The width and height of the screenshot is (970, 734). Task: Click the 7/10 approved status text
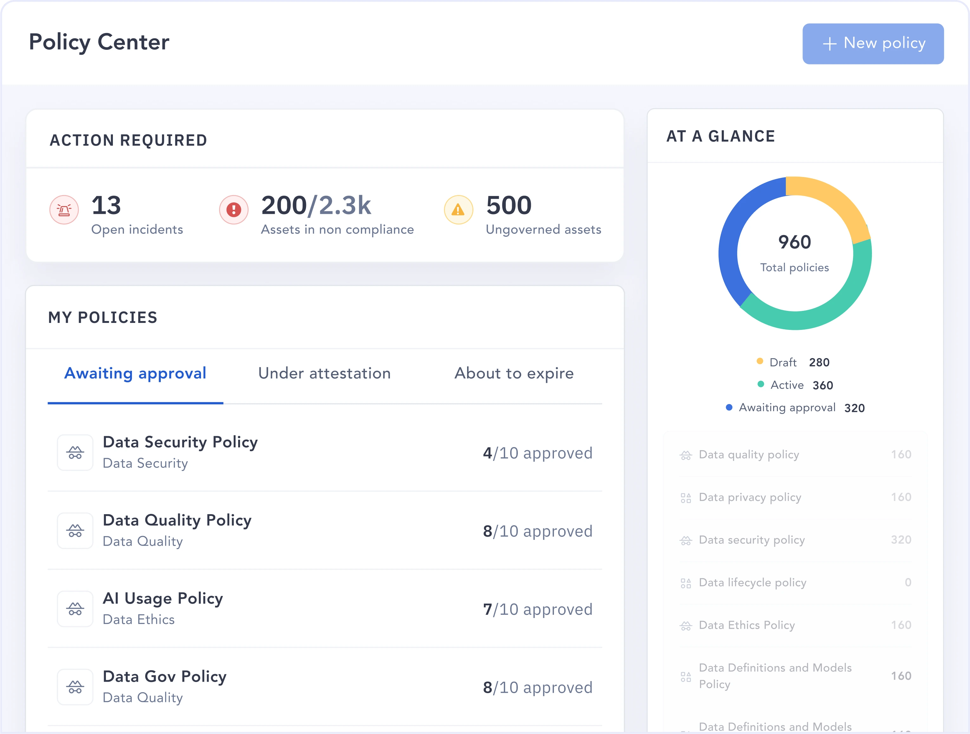[x=537, y=609]
